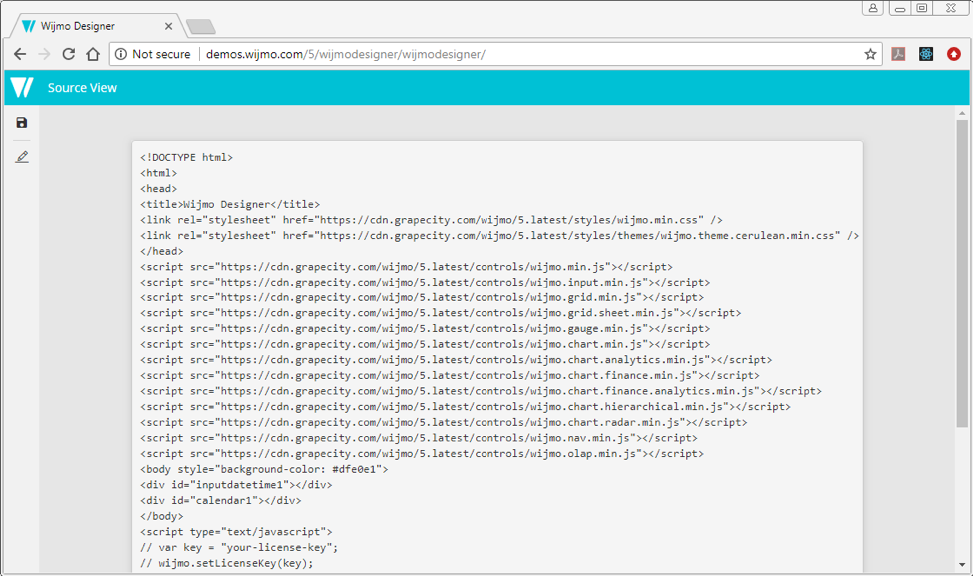Click the var key your-license-key comment line
Screen dimensions: 973x576
coord(239,547)
